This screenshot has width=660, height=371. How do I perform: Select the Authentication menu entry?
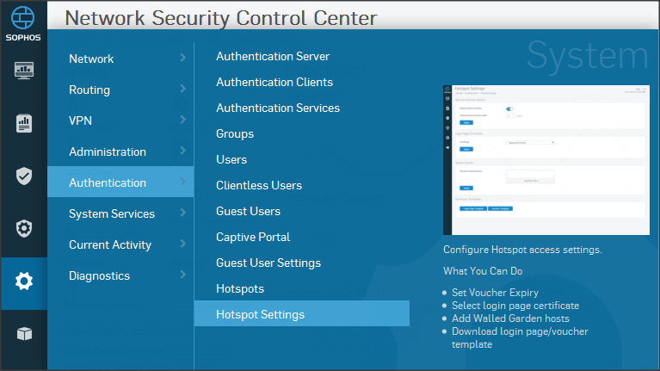(x=108, y=182)
